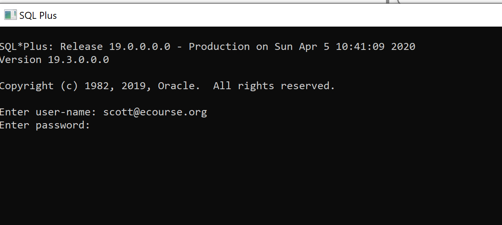Click the year 2020 in banner

tap(403, 47)
